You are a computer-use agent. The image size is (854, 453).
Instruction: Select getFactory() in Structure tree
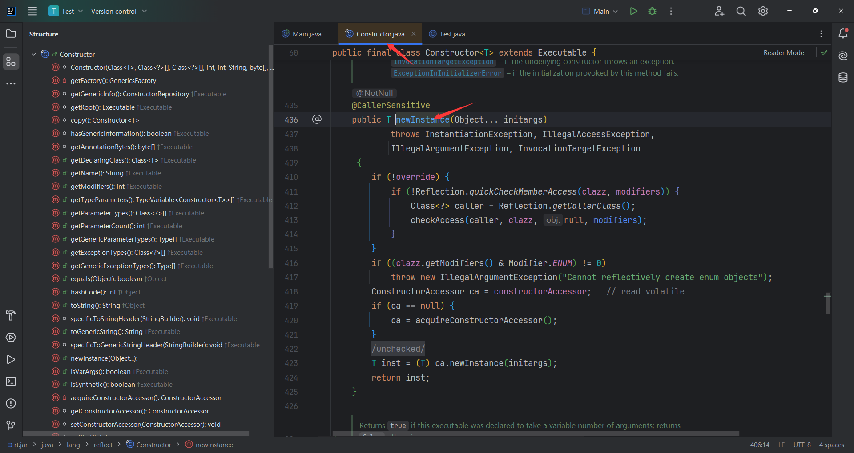[x=113, y=81]
